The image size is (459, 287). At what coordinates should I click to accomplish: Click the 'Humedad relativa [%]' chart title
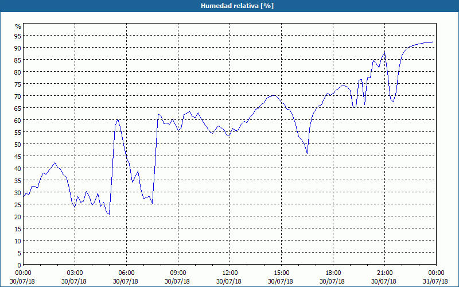pyautogui.click(x=237, y=6)
